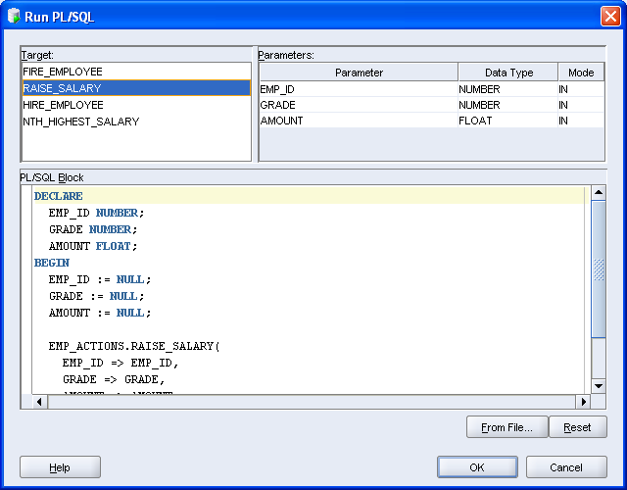Click the code editor scroll-down arrow
The height and width of the screenshot is (490, 627).
[599, 386]
